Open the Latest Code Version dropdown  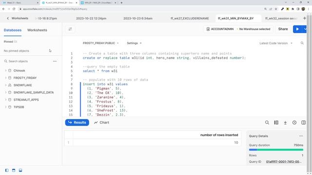[x=276, y=43]
